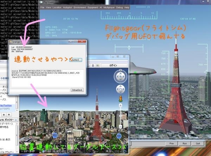Click look-right arrow on the look joystick

[x=124, y=77]
